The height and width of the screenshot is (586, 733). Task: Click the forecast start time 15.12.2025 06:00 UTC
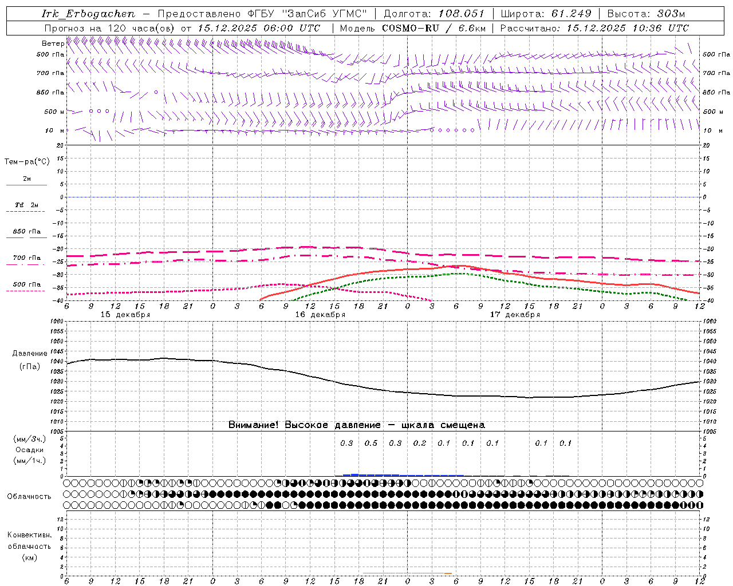[x=259, y=28]
